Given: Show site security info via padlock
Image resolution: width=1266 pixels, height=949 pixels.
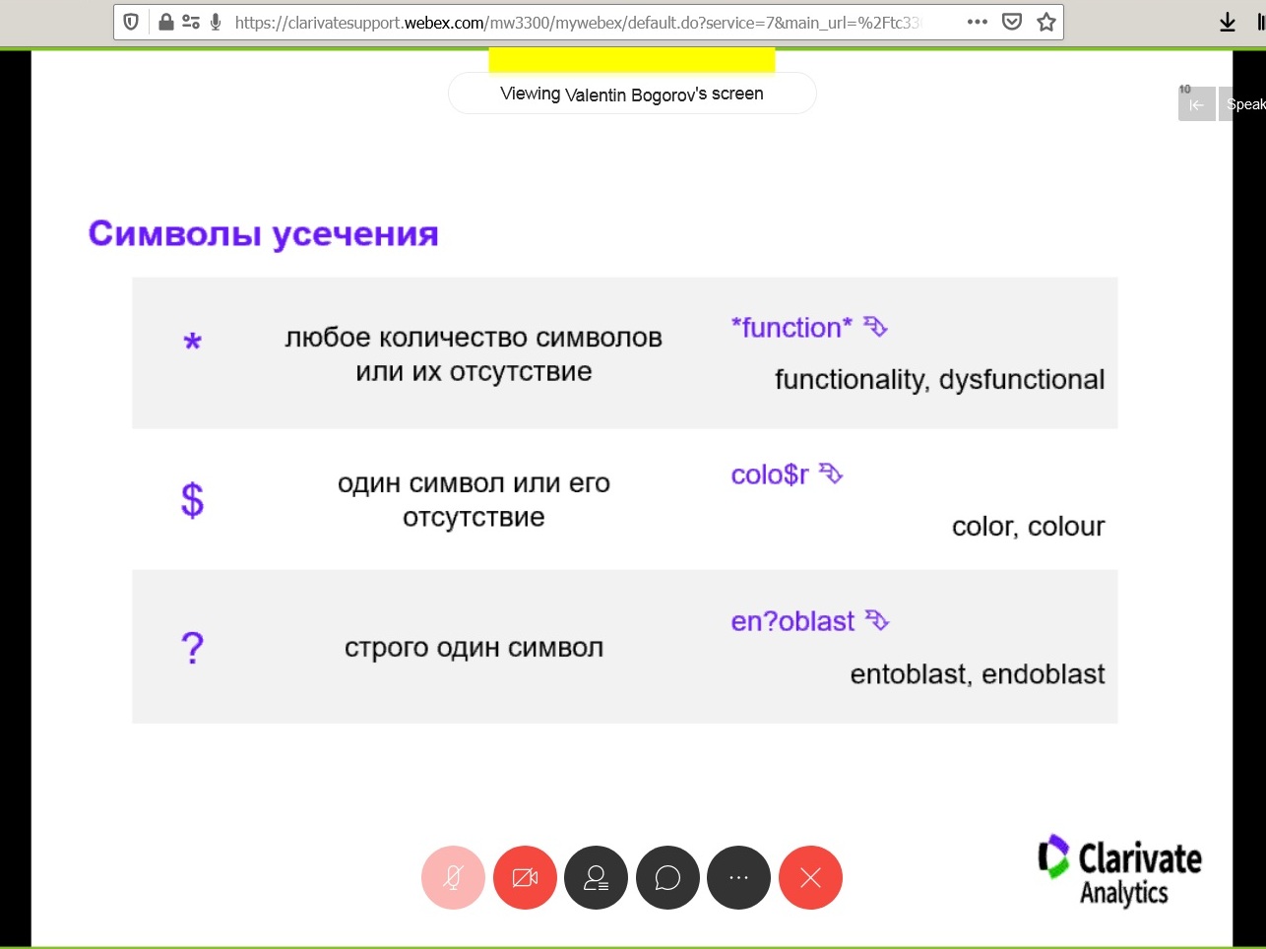Looking at the screenshot, I should coord(165,22).
